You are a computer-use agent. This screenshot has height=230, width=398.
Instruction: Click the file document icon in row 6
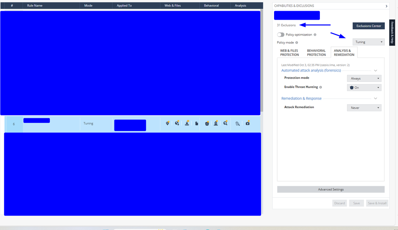(x=196, y=124)
